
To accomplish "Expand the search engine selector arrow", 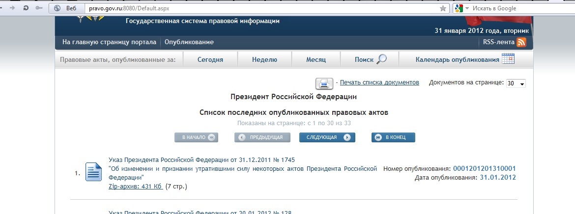I will (467, 8).
